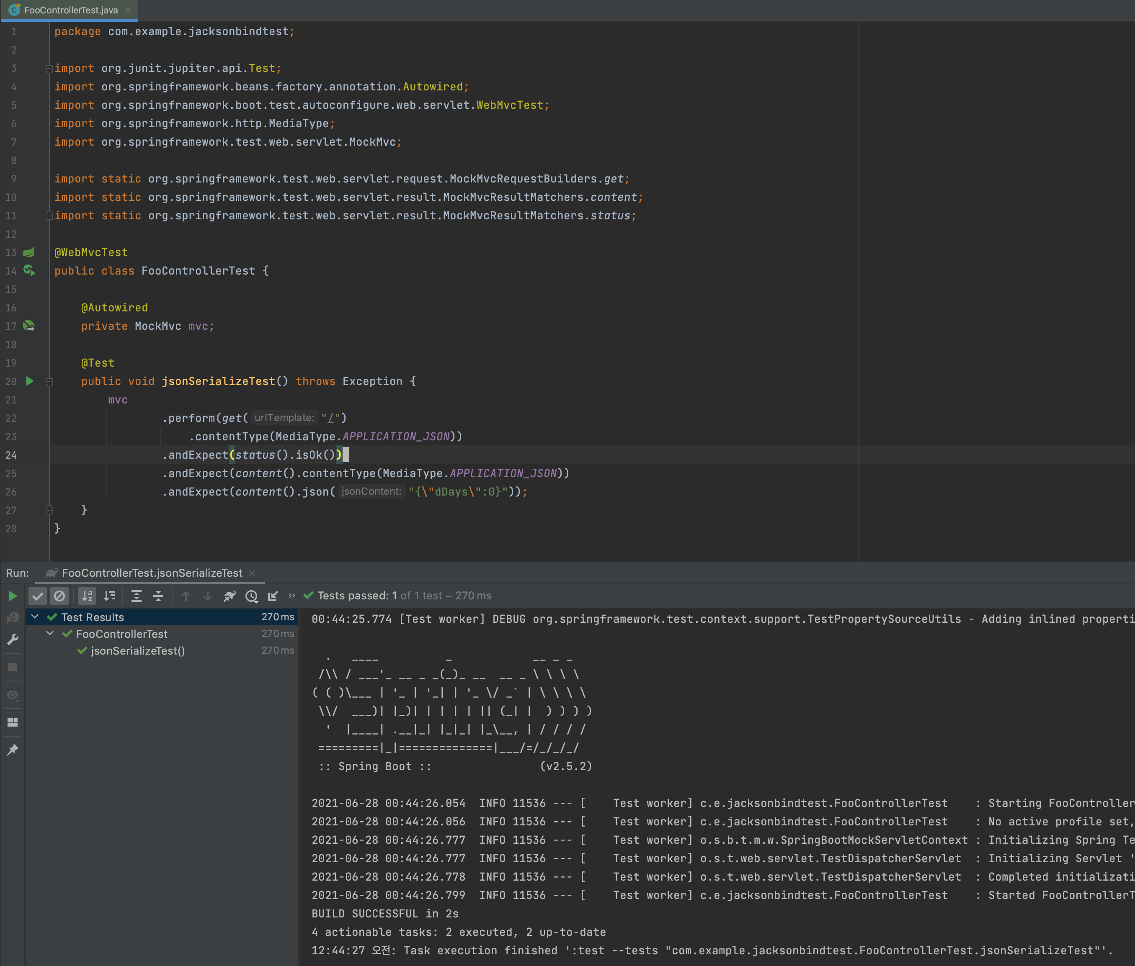Image resolution: width=1135 pixels, height=966 pixels.
Task: Collapse the Test Results root node
Action: click(x=35, y=617)
